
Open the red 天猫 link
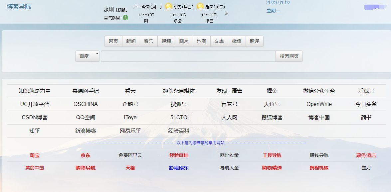(x=130, y=168)
